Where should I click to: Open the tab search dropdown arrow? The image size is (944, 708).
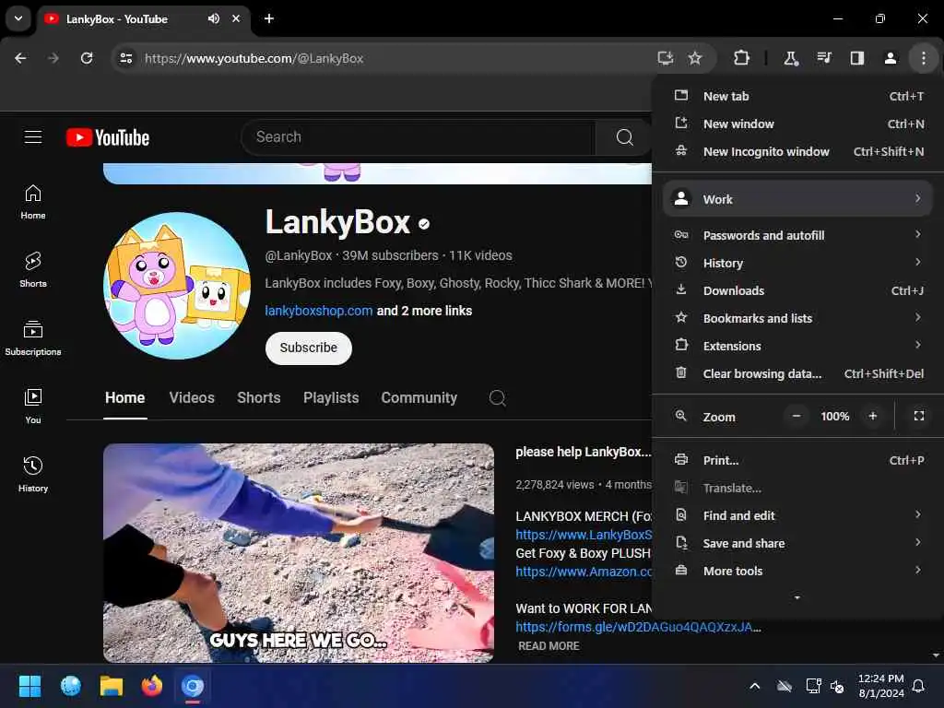[18, 18]
